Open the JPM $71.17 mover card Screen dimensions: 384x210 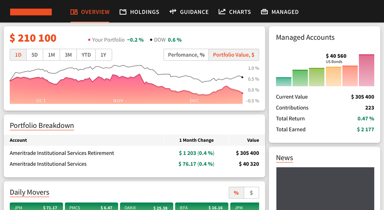[36, 207]
